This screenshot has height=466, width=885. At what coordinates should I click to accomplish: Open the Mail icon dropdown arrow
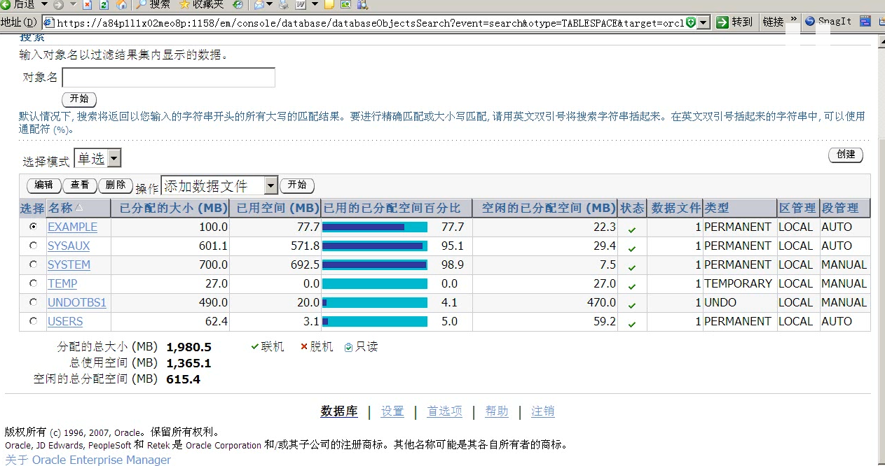(x=269, y=4)
